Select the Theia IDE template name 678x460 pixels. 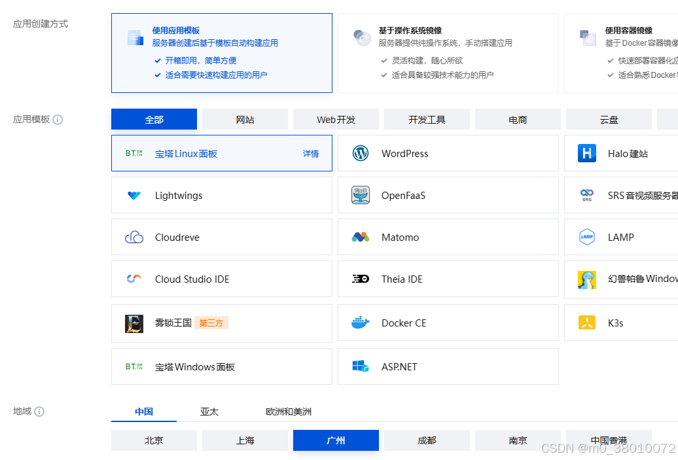point(402,279)
